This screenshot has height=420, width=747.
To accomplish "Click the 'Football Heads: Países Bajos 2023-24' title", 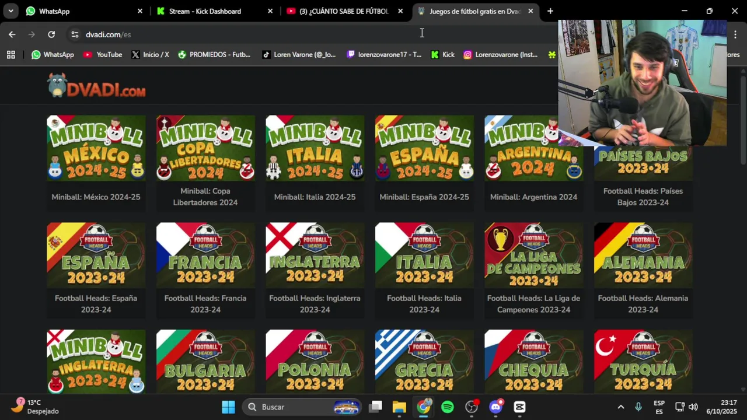I will [643, 197].
